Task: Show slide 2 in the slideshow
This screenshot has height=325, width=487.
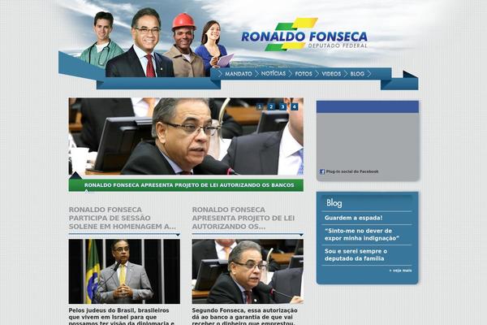Action: coord(271,106)
